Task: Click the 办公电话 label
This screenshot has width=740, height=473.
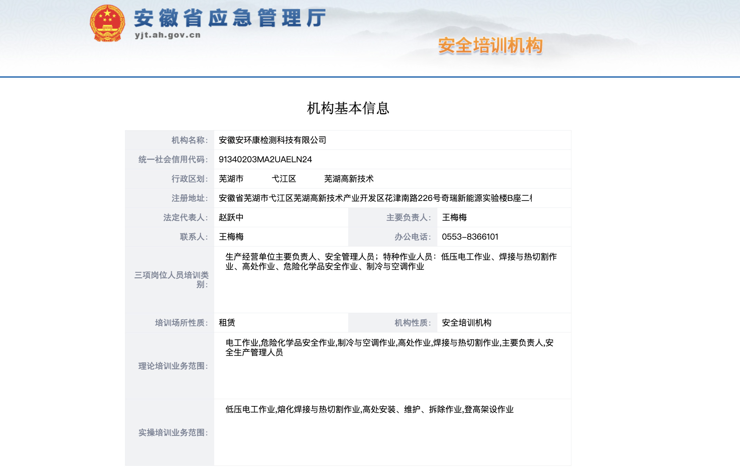Action: (x=413, y=236)
